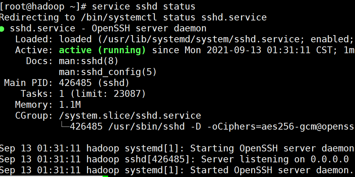This screenshot has width=355, height=177.
Task: Click the /usr/sbin/sshd process path
Action: [146, 127]
